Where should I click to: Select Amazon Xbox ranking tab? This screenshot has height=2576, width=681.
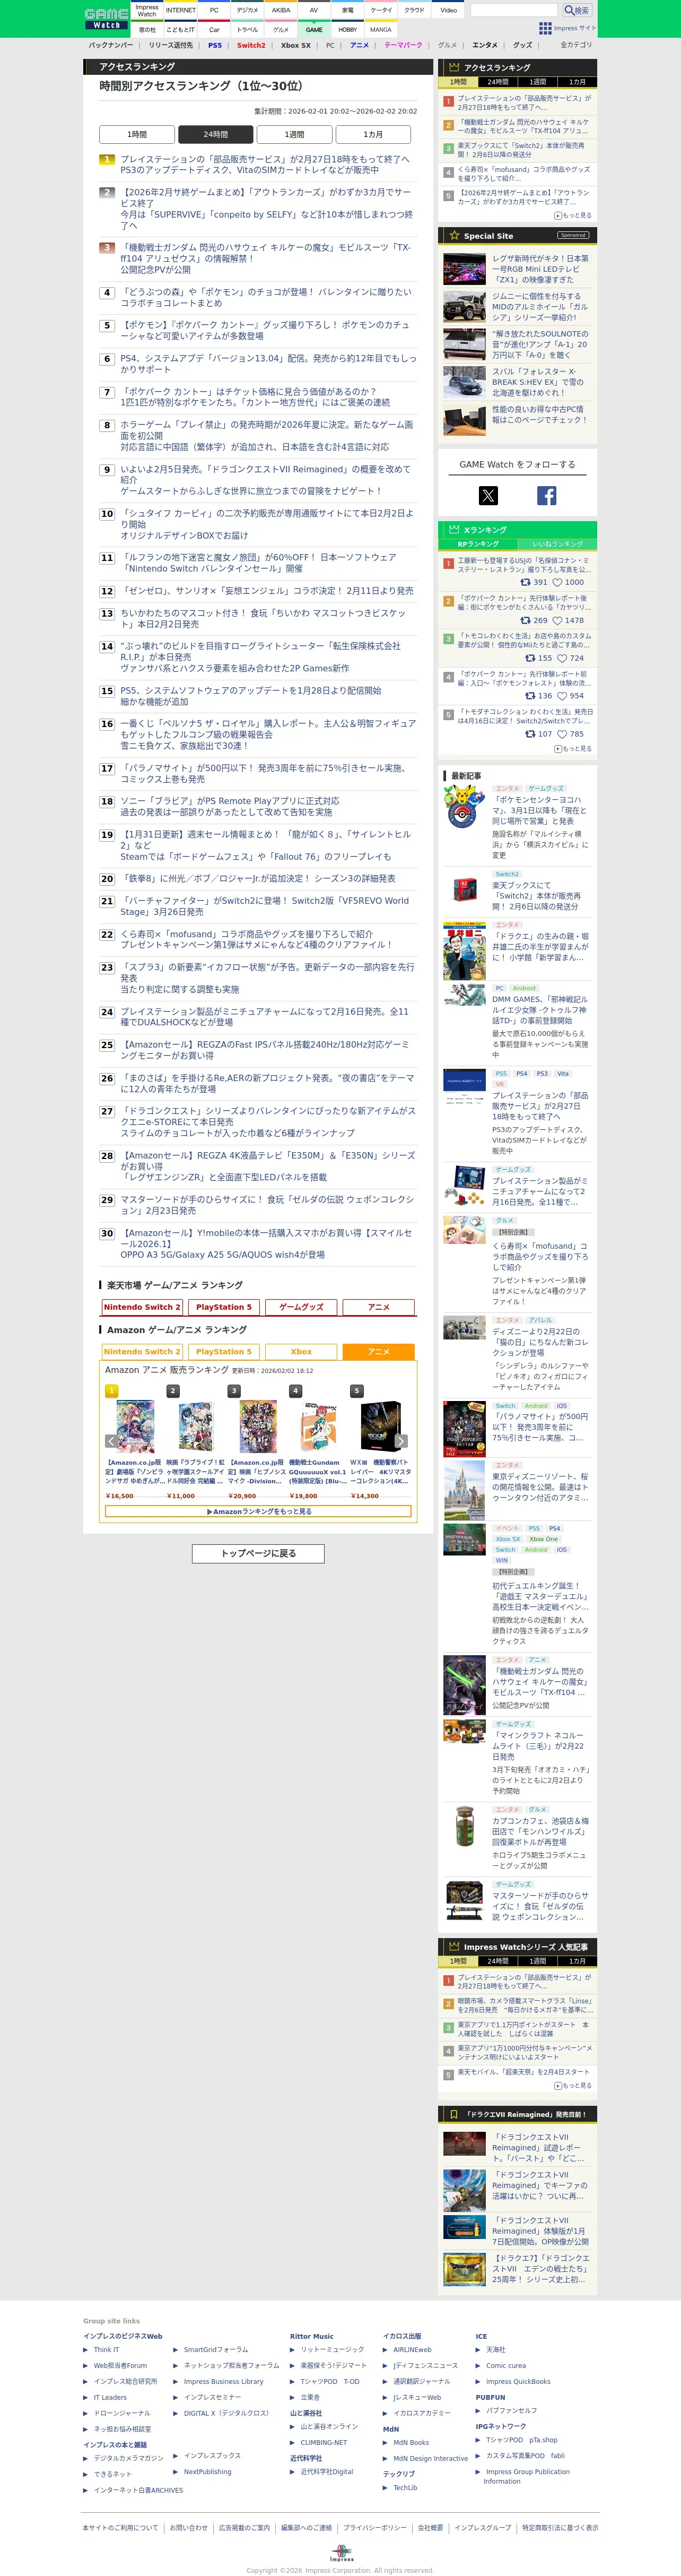coord(301,1352)
